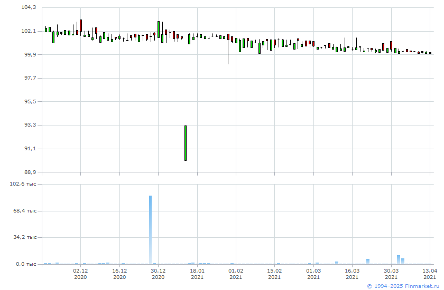
Task: Click the tallest volume bar before 30.12
Action: point(150,230)
